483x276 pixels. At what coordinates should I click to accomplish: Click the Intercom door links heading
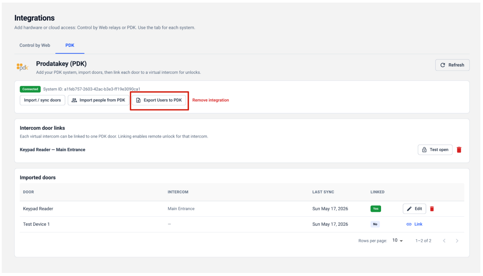[42, 128]
